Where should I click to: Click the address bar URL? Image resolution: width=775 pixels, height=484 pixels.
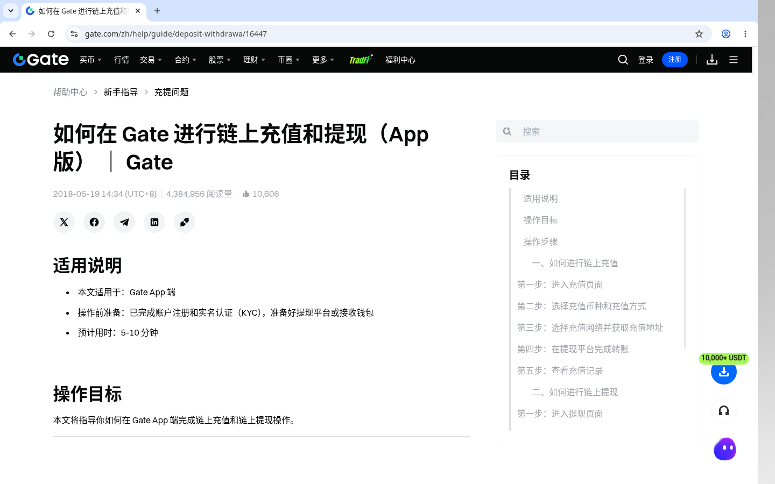[x=176, y=34]
